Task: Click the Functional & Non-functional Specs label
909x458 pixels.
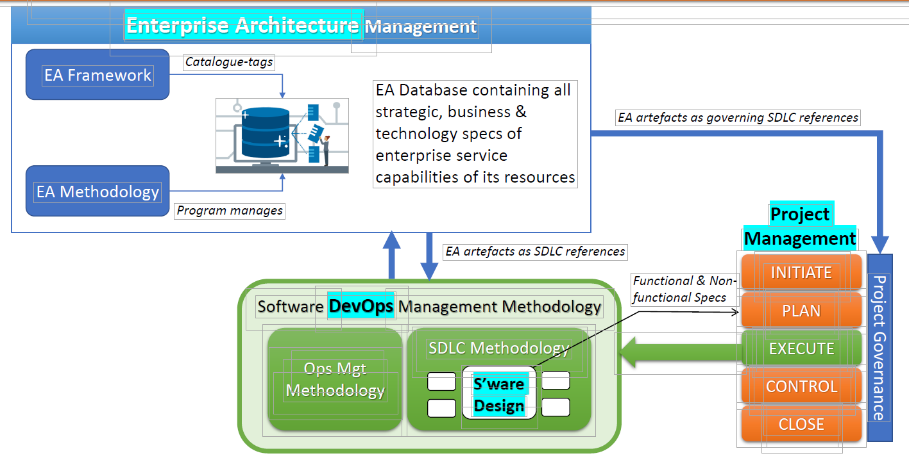Action: (x=685, y=289)
